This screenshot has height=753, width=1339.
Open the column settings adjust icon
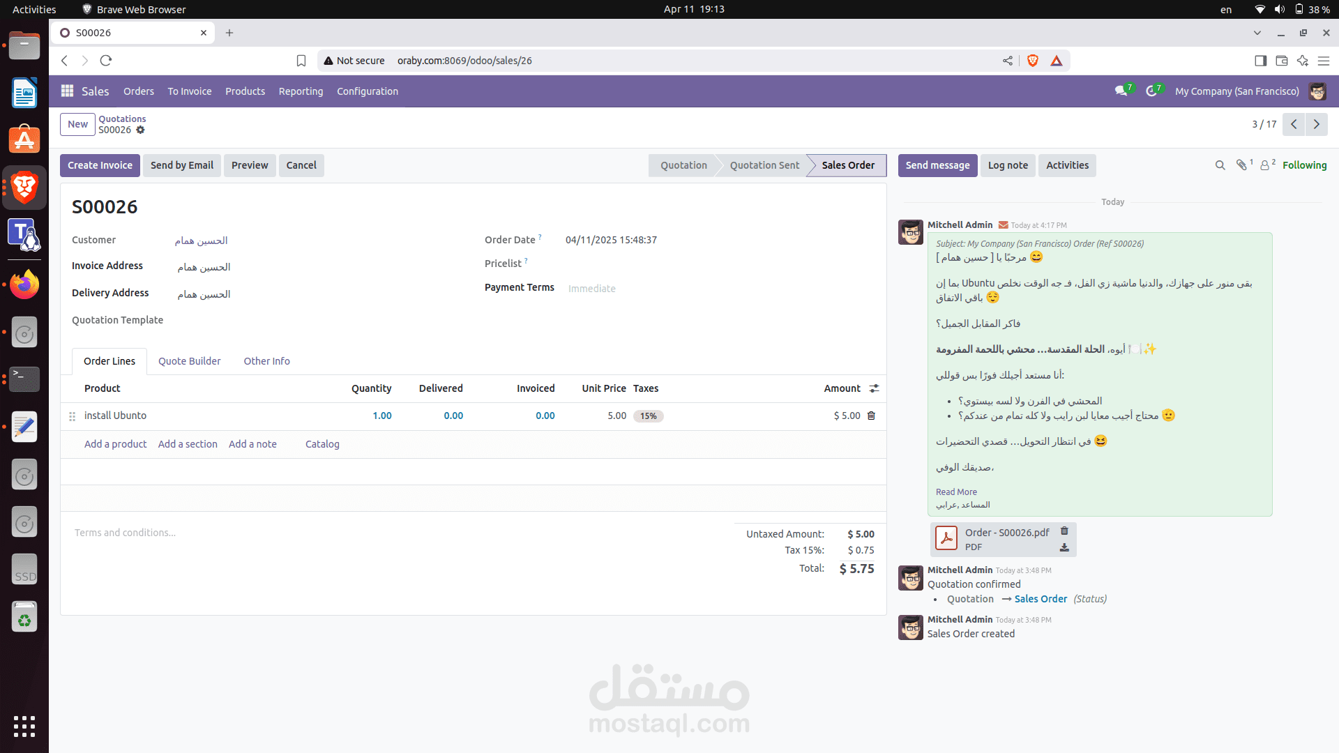[874, 388]
